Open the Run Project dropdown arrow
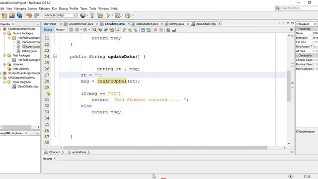 (113, 15)
